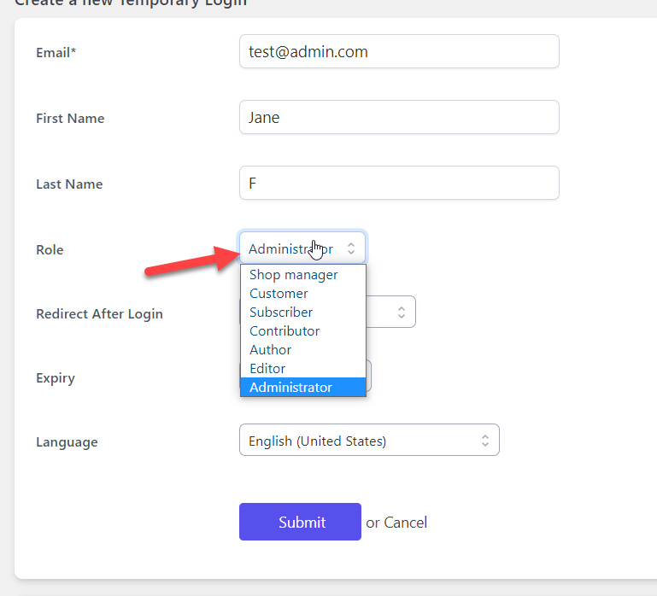Choose Author from the role list

pos(303,350)
